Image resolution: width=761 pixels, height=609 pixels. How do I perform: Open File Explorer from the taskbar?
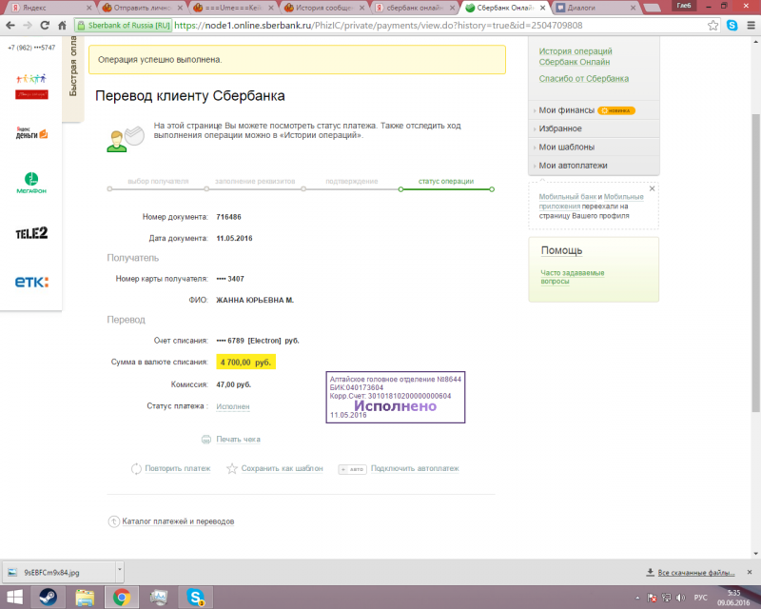[85, 598]
